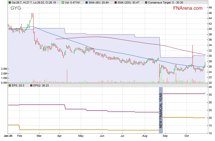Click the Jan 25 date label
215x141 pixels.
pyautogui.click(x=8, y=136)
